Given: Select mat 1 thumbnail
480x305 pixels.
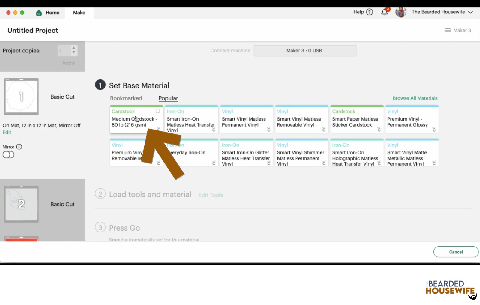Looking at the screenshot, I should (x=21, y=97).
